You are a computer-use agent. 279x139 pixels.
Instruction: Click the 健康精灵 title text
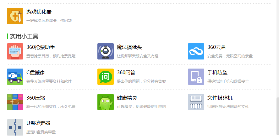[x=127, y=98]
